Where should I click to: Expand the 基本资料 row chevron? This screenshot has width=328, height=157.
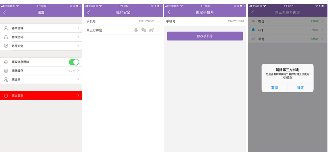78,28
